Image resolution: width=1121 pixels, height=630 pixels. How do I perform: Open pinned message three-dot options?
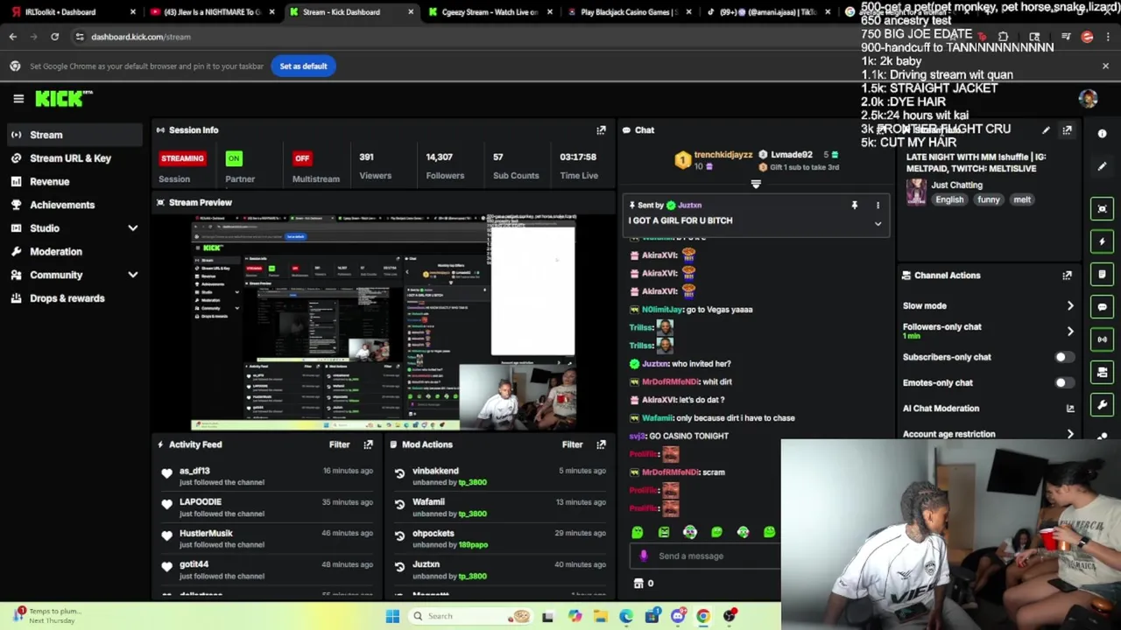pyautogui.click(x=878, y=206)
